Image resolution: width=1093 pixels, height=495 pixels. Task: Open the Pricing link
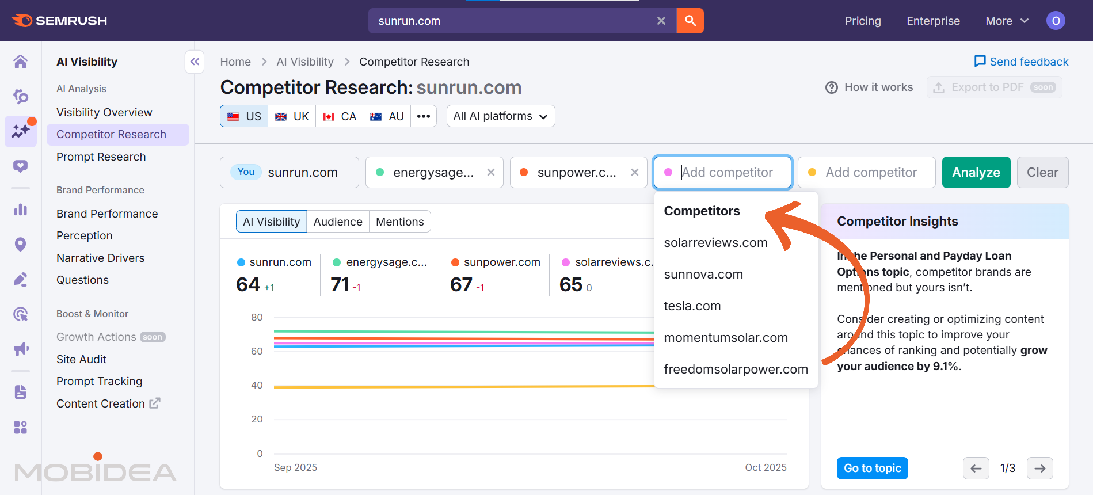click(x=863, y=21)
